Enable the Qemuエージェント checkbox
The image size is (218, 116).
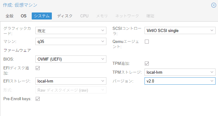(x=147, y=41)
